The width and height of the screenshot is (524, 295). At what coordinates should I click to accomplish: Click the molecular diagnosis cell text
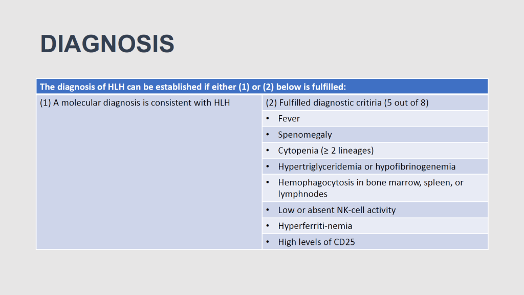click(x=135, y=102)
